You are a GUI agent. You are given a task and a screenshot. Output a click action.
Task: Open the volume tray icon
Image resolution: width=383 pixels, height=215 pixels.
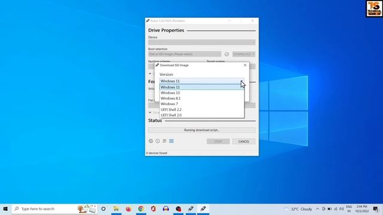[342, 209]
